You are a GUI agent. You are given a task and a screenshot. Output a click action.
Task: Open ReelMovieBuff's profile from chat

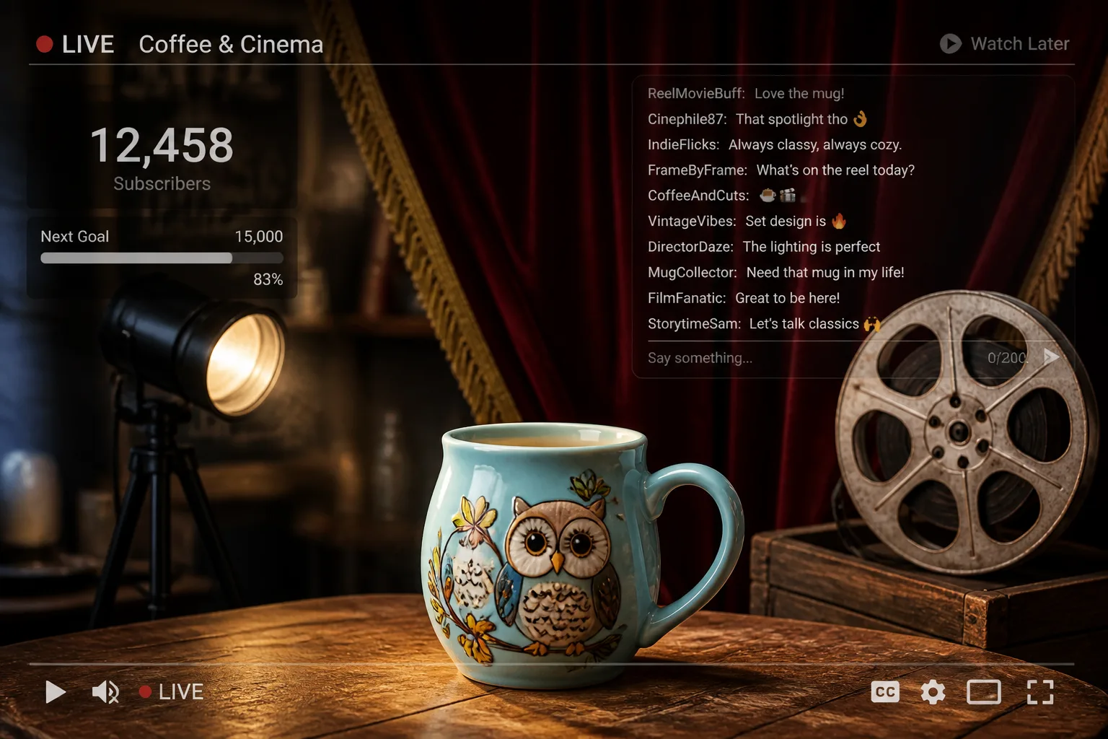(x=696, y=94)
